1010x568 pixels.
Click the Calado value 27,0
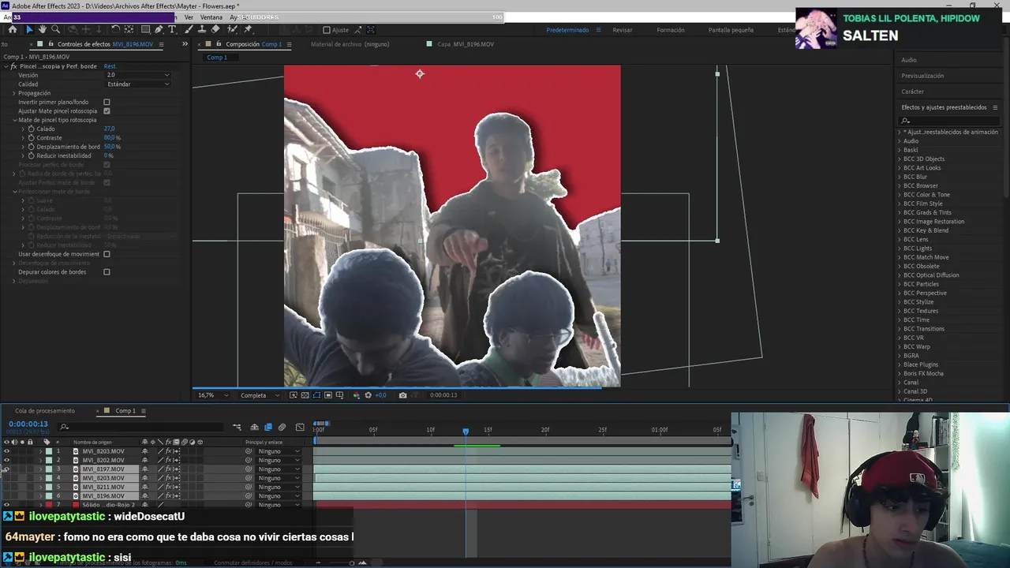point(110,129)
